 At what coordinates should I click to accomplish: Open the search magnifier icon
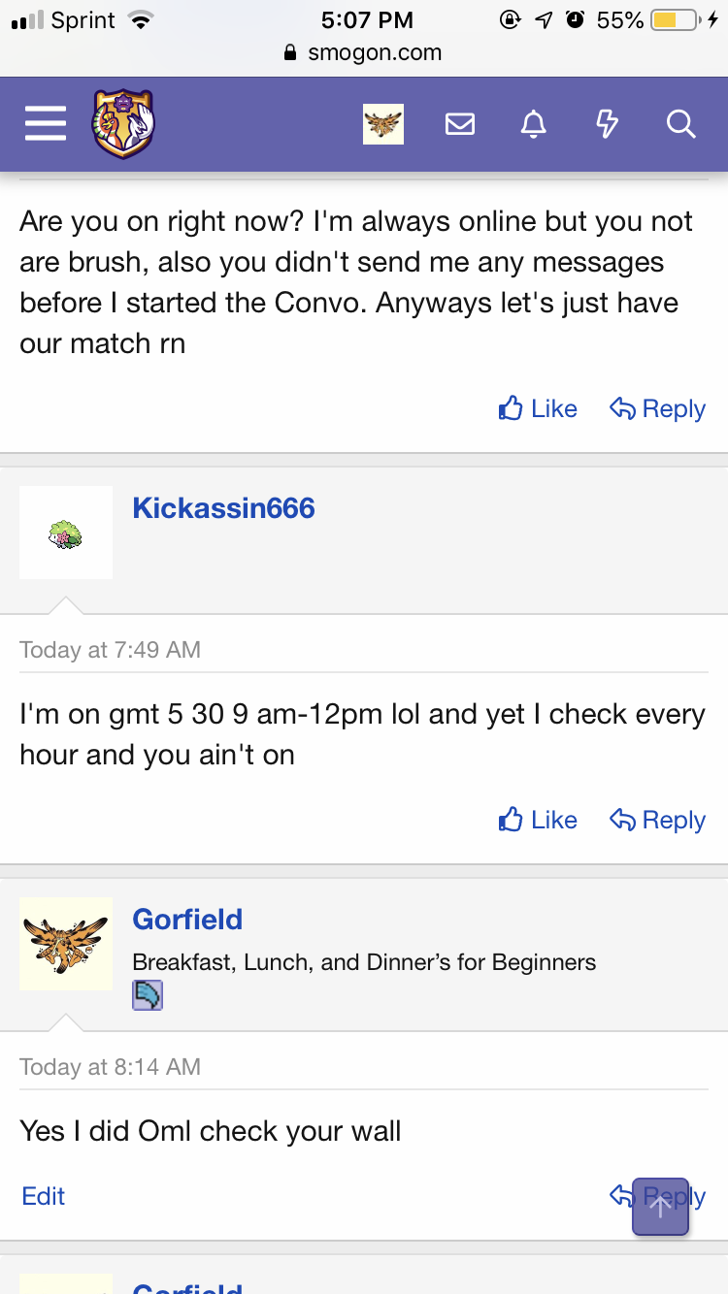(x=680, y=124)
